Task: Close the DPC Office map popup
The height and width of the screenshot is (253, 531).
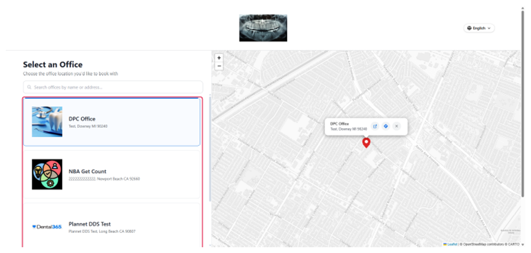Action: click(396, 126)
